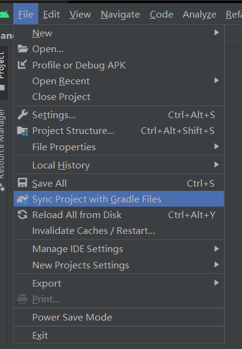Screen dimensions: 242x349
Task: Click the Gradle elephant sync icon
Action: tap(22, 199)
